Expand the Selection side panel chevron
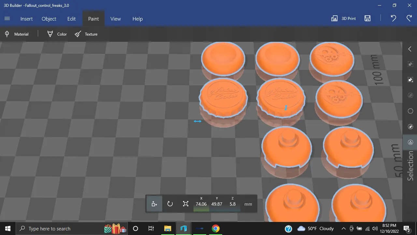 click(410, 49)
